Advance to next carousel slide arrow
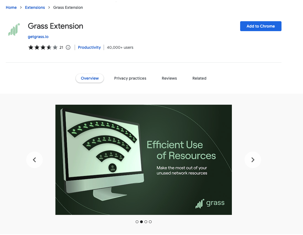 (x=253, y=160)
